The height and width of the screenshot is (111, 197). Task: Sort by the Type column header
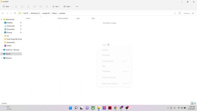78,18
